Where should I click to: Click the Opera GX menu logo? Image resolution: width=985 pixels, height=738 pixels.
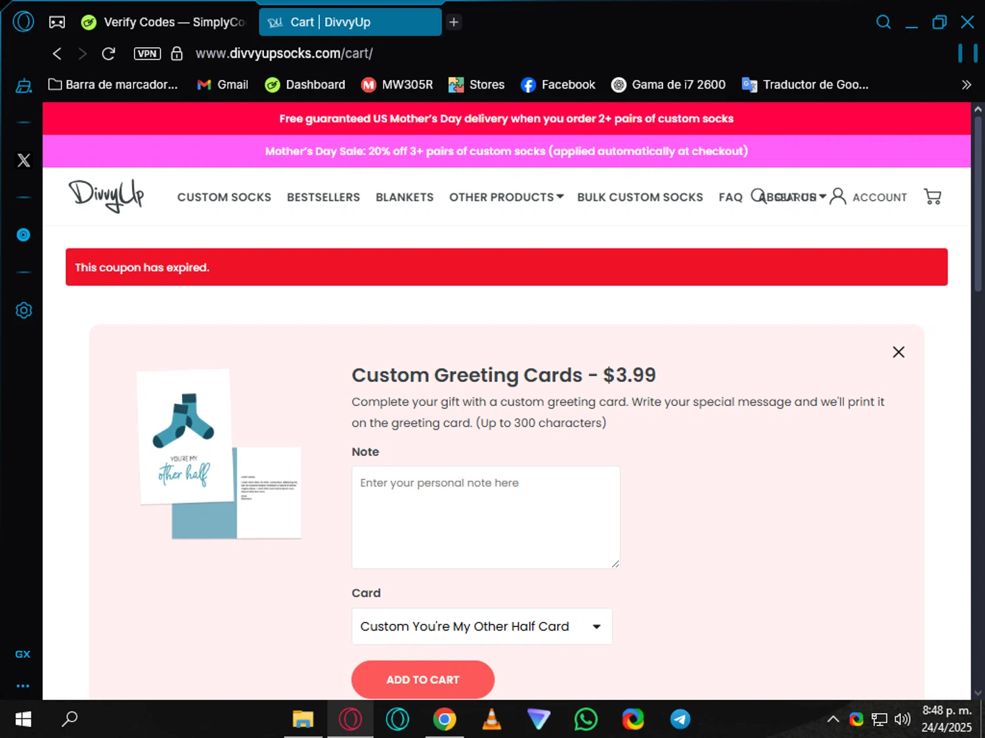point(23,22)
